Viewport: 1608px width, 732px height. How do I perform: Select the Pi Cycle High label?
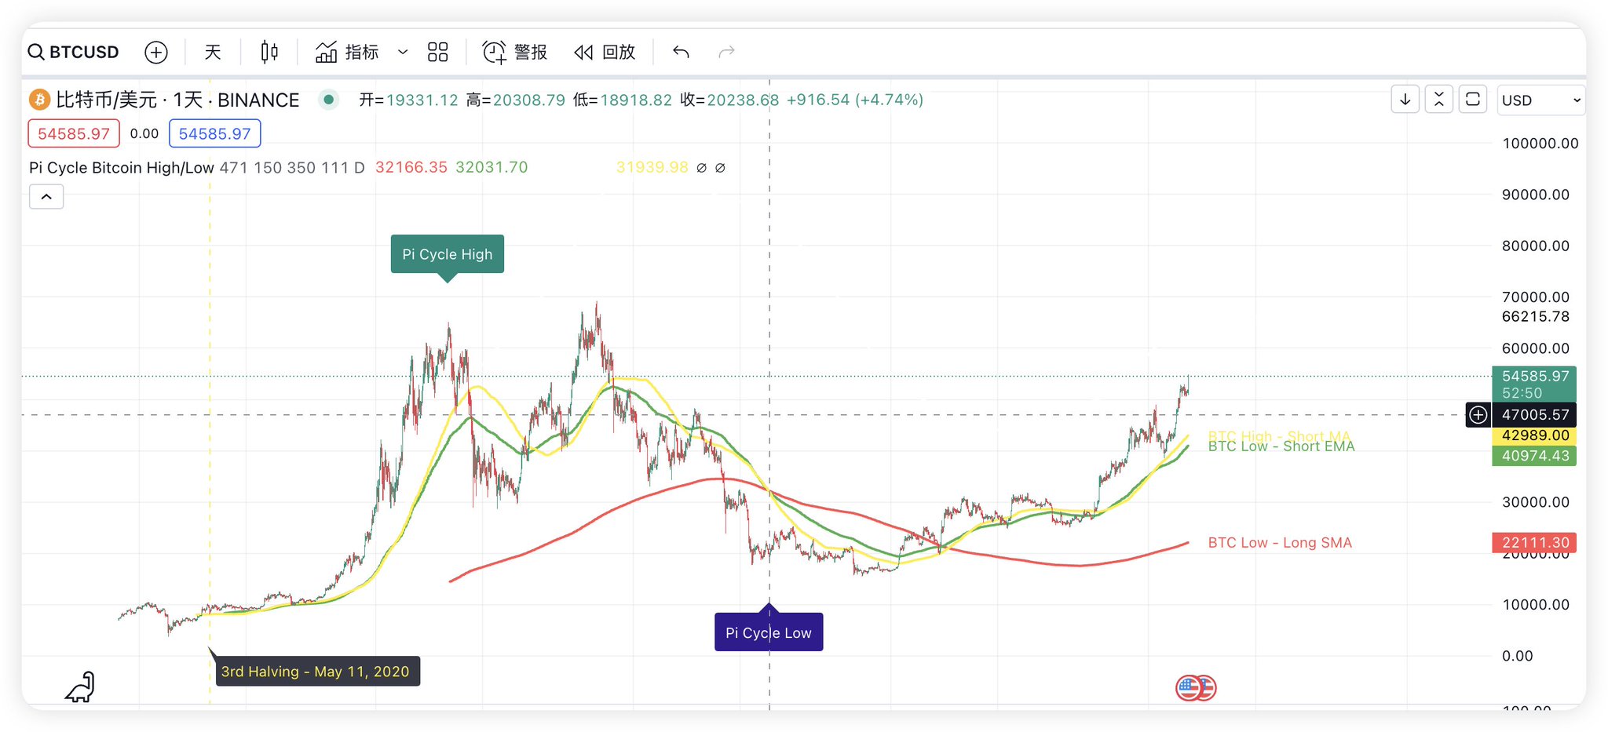tap(448, 254)
